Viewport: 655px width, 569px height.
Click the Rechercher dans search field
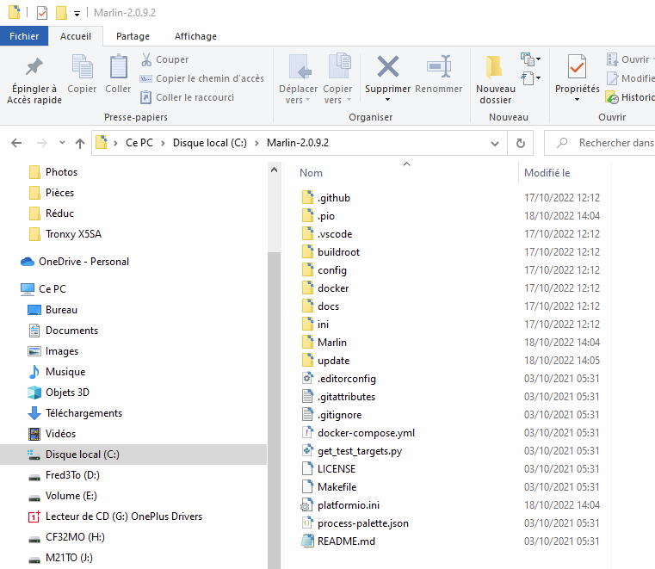pos(602,143)
